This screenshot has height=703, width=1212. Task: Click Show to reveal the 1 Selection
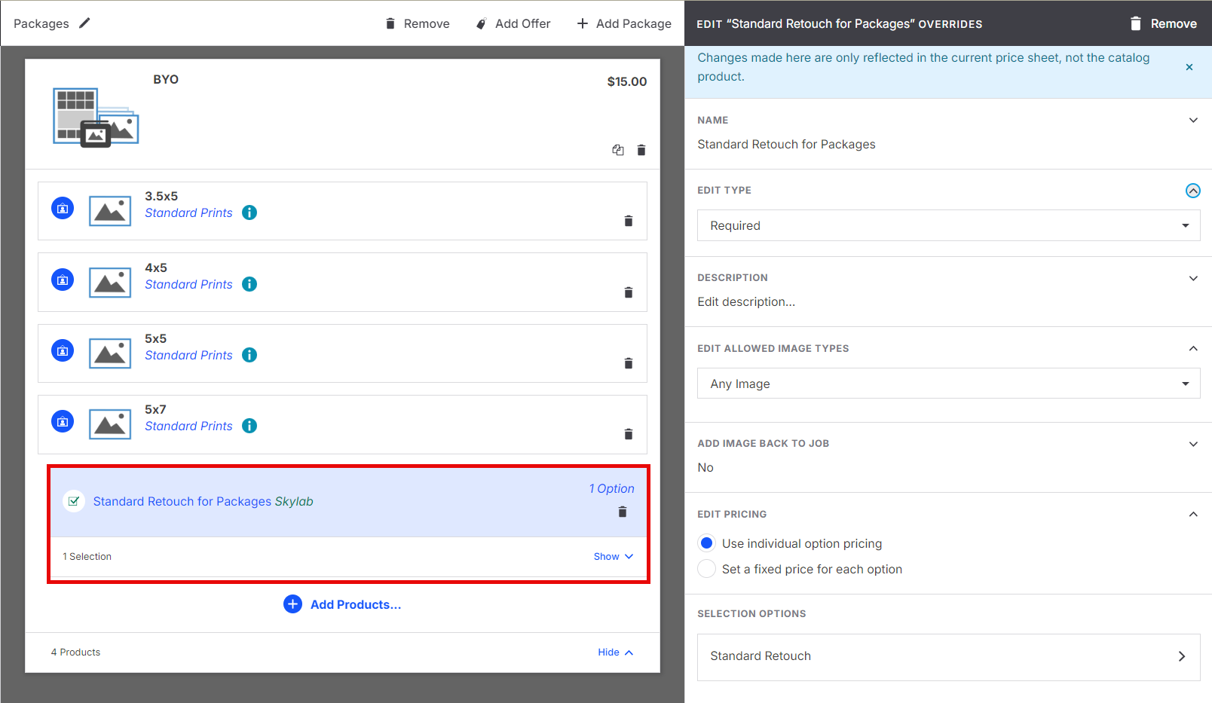click(613, 556)
